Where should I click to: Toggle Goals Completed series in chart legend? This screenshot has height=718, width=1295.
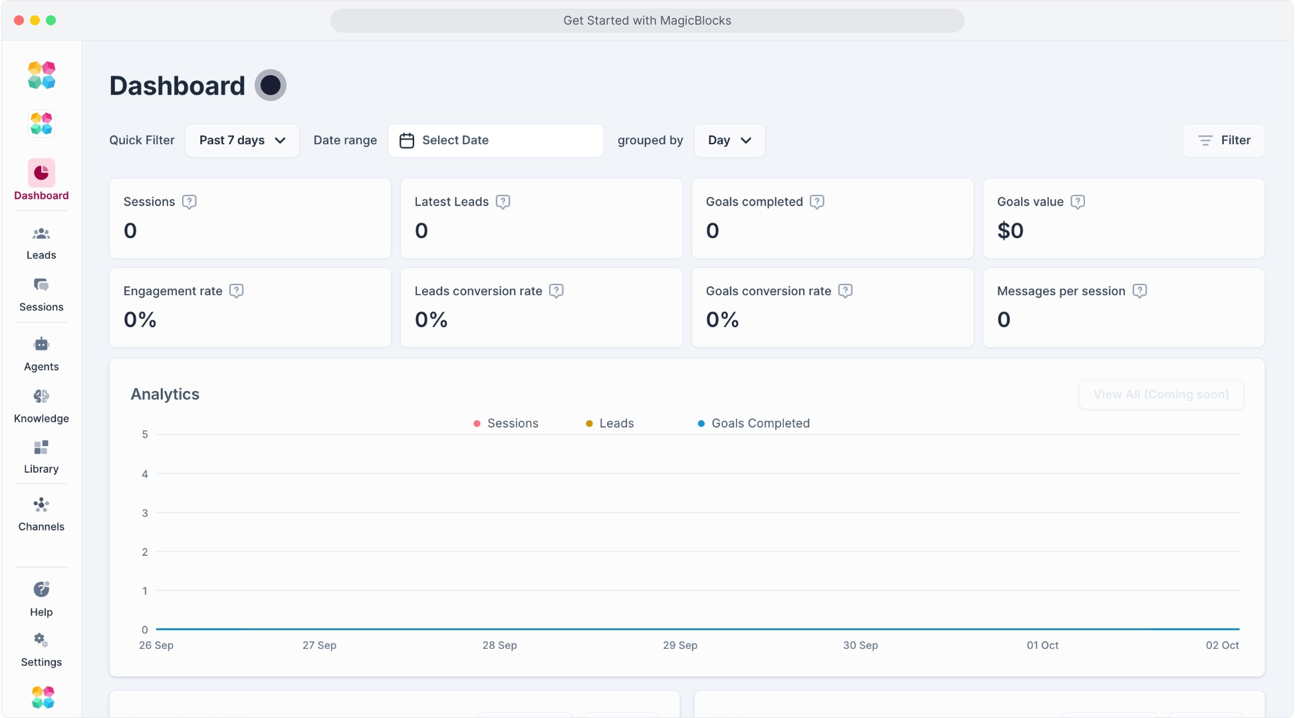[x=754, y=423]
